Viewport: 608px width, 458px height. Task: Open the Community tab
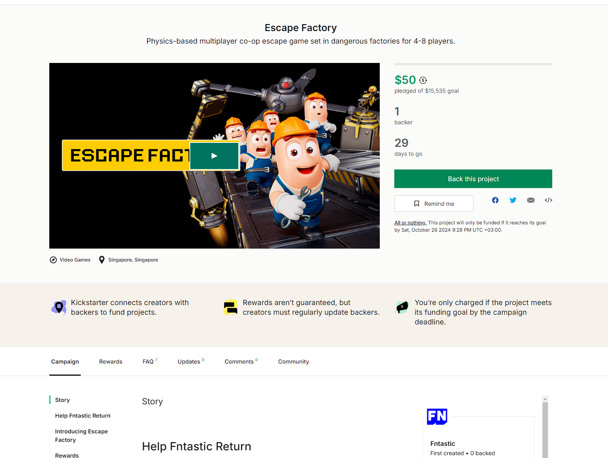[294, 362]
